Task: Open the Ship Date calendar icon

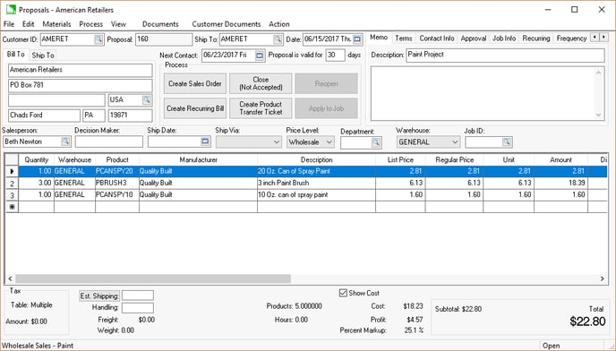Action: click(205, 141)
